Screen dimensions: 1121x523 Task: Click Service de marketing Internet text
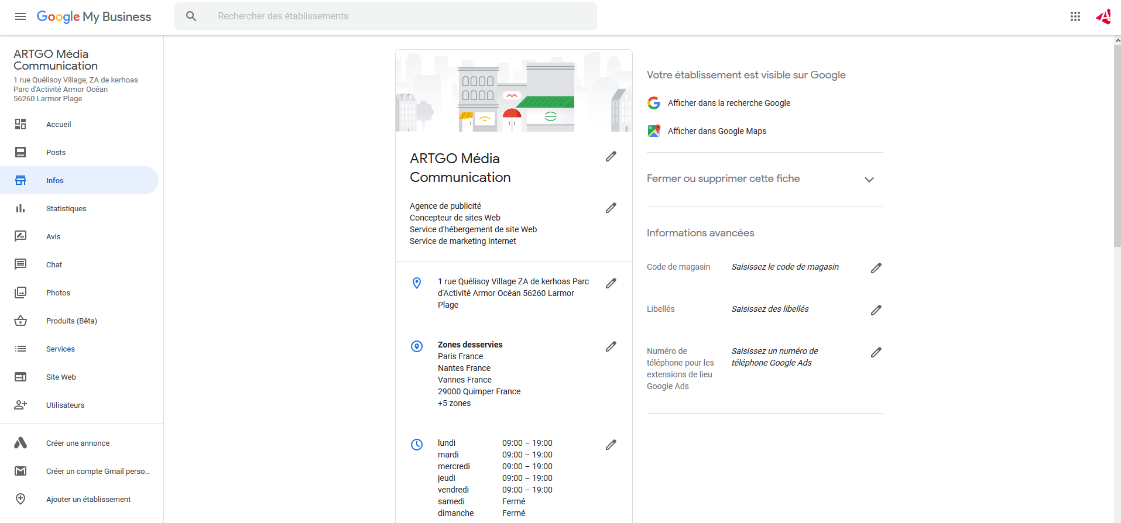[463, 241]
